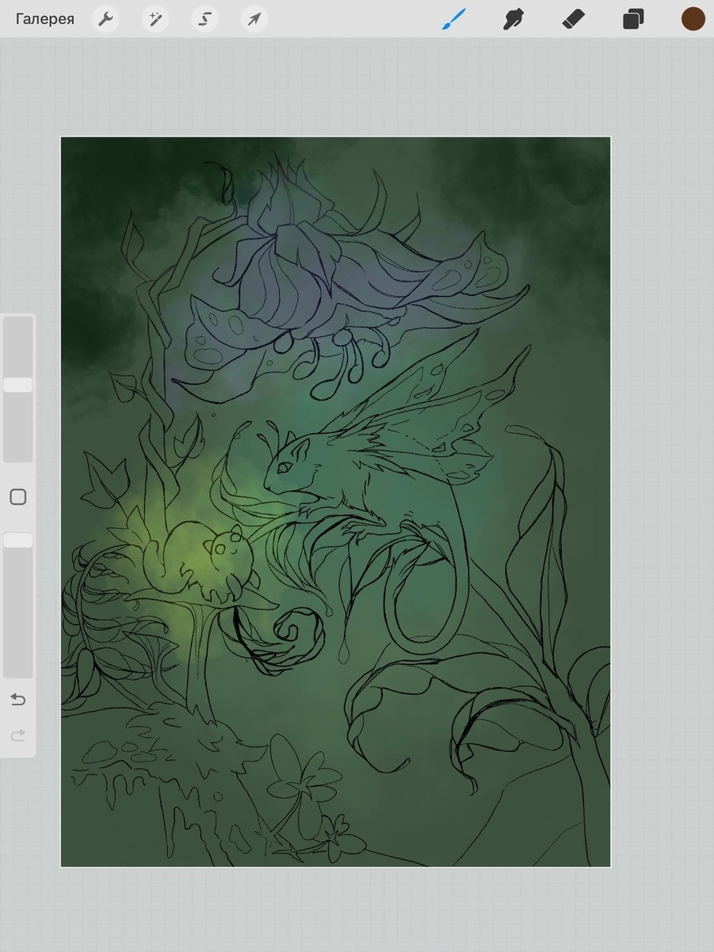
Task: Open the Actions wrench menu
Action: click(105, 19)
